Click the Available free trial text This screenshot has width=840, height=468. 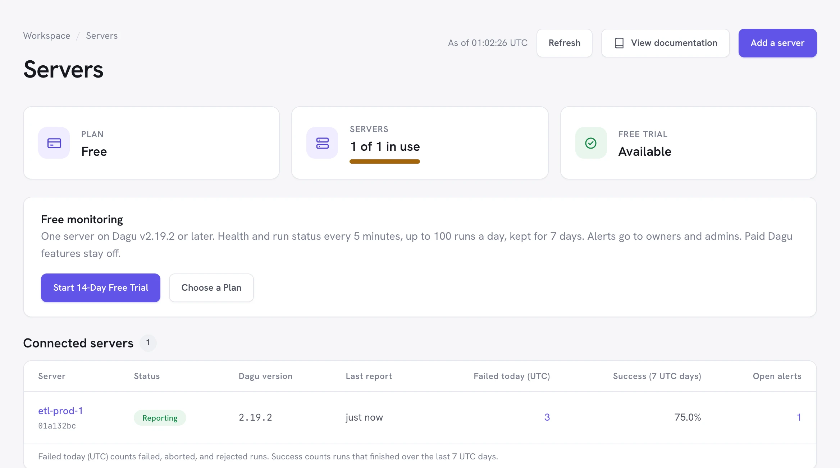(645, 151)
